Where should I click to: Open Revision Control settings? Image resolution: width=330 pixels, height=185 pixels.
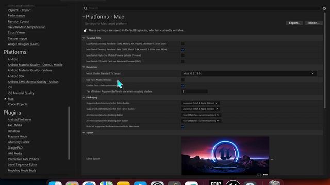point(19,22)
